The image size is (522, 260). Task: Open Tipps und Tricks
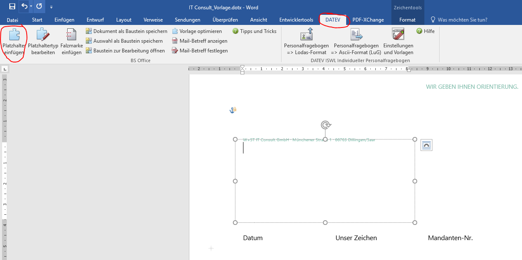(x=254, y=31)
